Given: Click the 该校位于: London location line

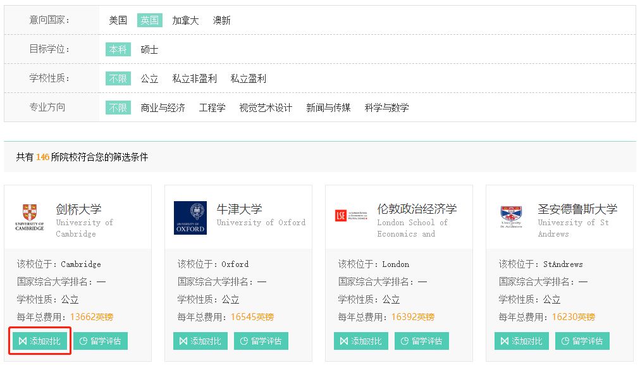Looking at the screenshot, I should coord(374,264).
